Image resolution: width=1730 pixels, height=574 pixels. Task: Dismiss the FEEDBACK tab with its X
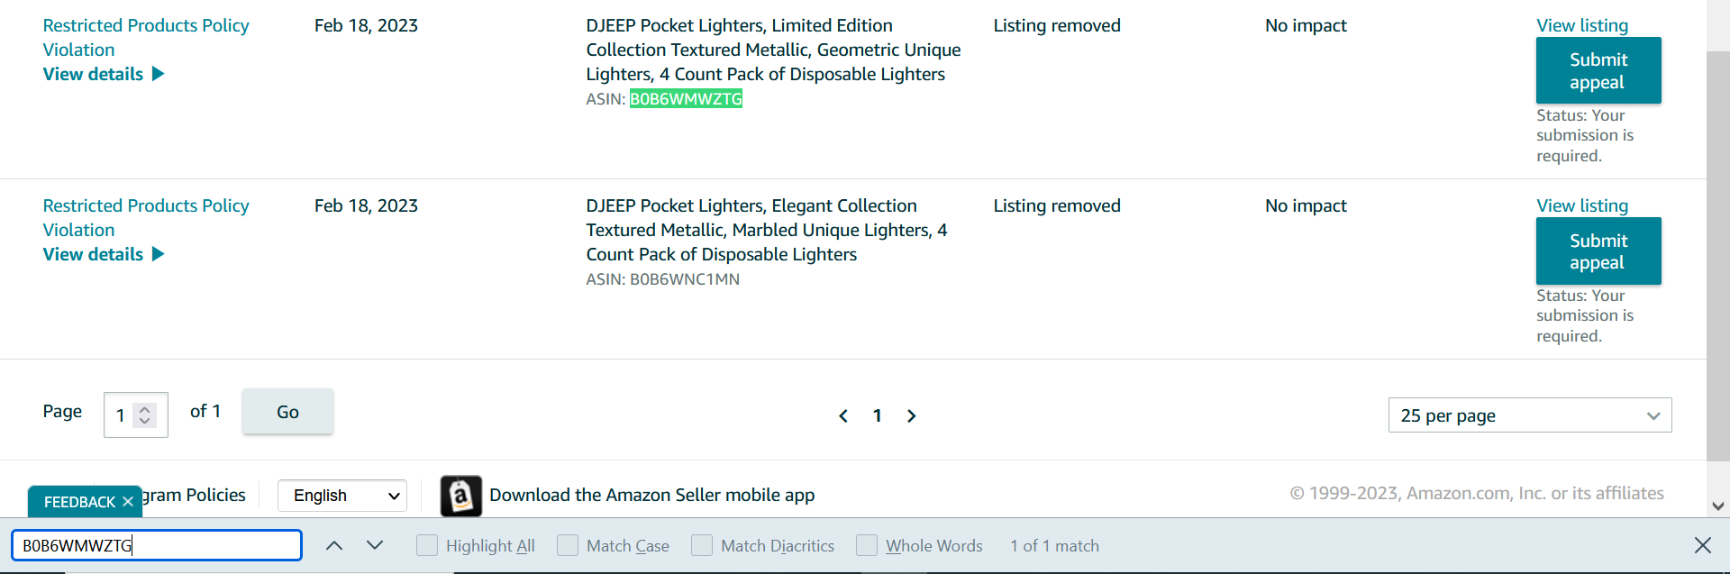(x=128, y=502)
